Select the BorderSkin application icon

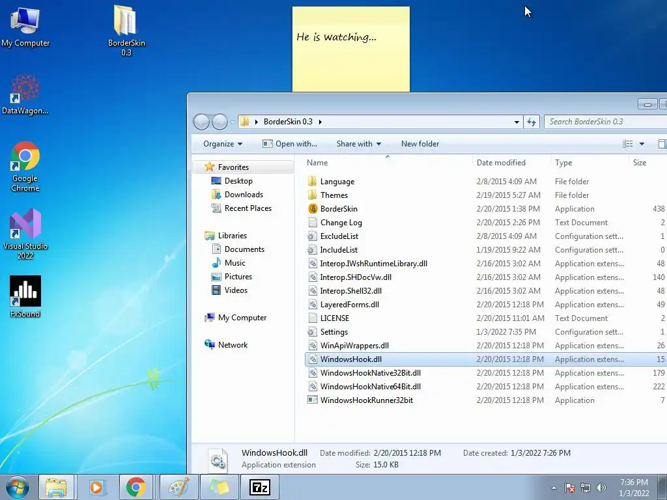click(x=313, y=209)
